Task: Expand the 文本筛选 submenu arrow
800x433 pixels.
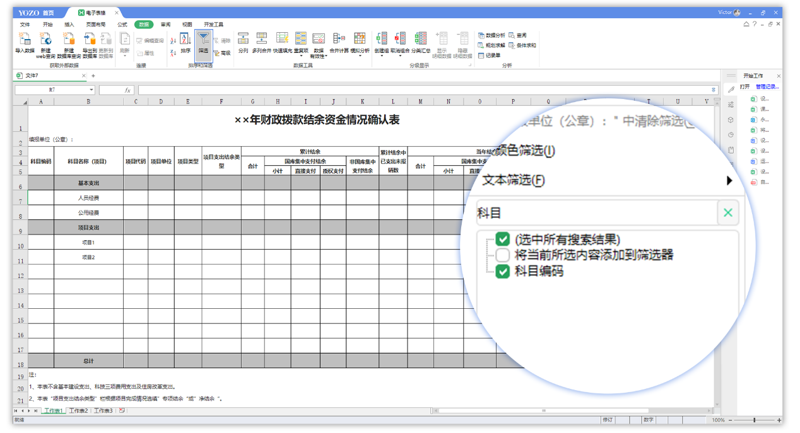Action: (x=729, y=181)
